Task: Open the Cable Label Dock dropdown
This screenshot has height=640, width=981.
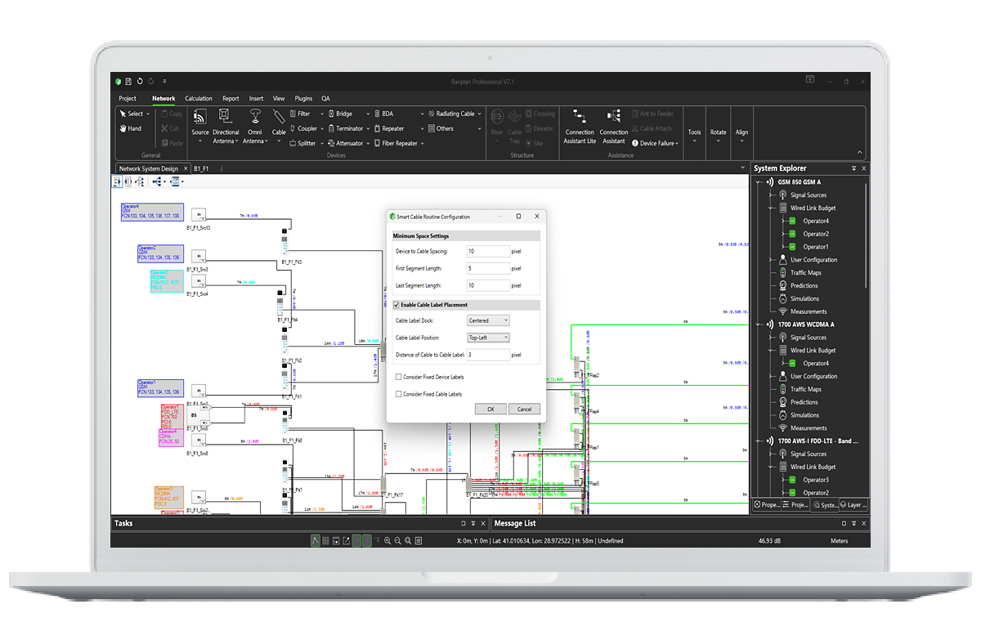Action: pyautogui.click(x=488, y=320)
